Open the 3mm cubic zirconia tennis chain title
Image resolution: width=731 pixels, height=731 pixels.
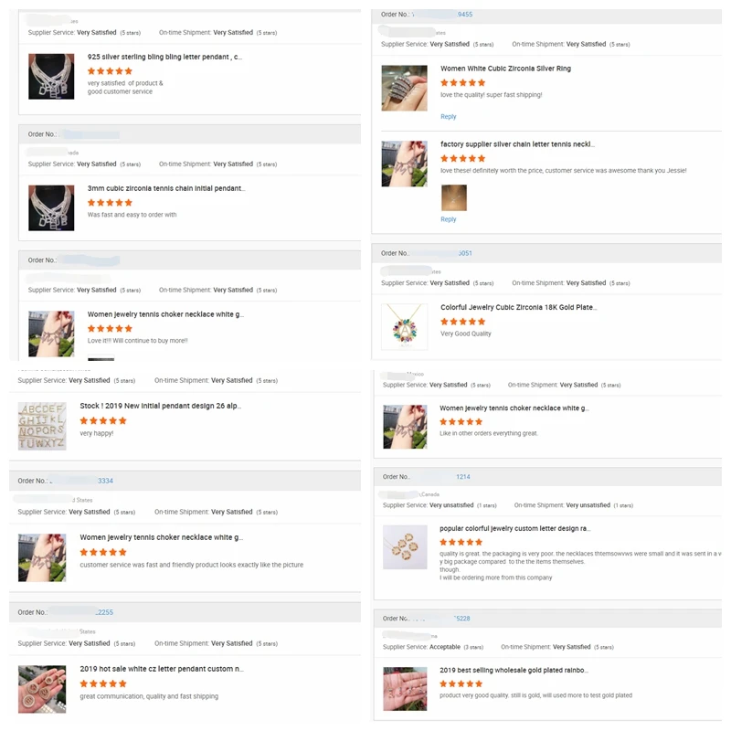click(x=166, y=188)
